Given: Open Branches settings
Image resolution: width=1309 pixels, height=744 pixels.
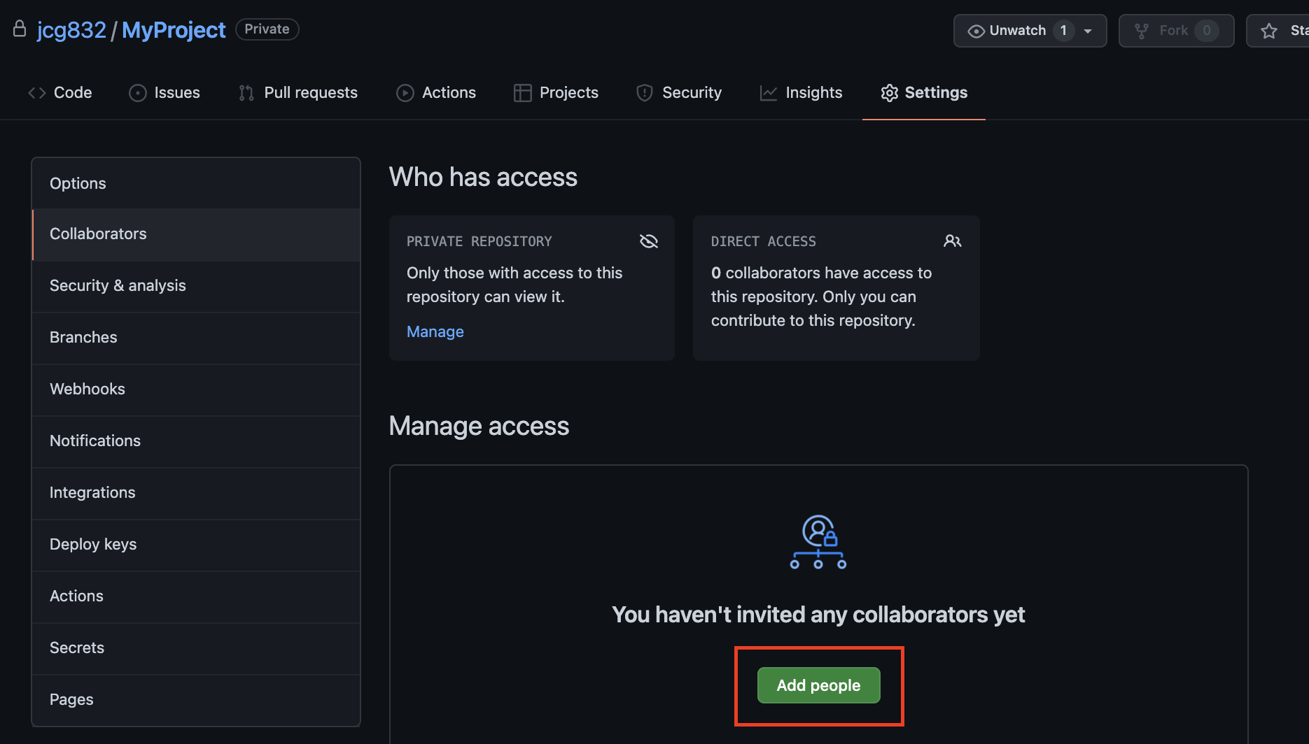Looking at the screenshot, I should 196,338.
